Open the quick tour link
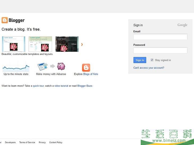The width and height of the screenshot is (194, 145). point(38,86)
